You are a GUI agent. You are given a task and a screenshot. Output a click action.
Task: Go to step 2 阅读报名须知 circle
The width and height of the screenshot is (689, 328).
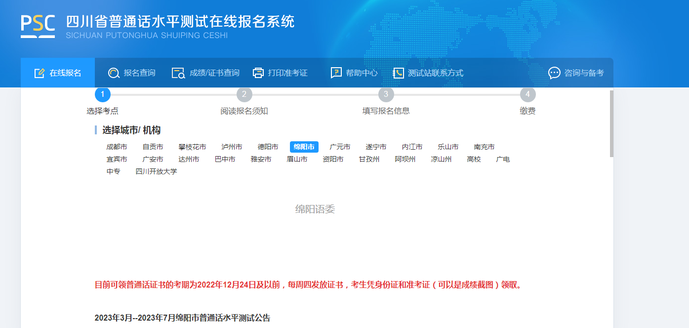(x=244, y=94)
